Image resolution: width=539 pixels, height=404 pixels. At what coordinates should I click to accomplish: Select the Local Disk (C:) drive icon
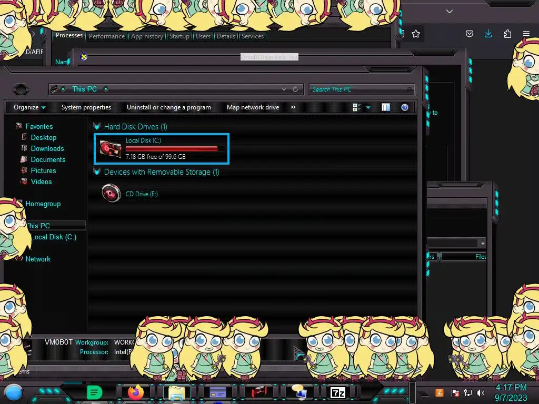point(111,149)
